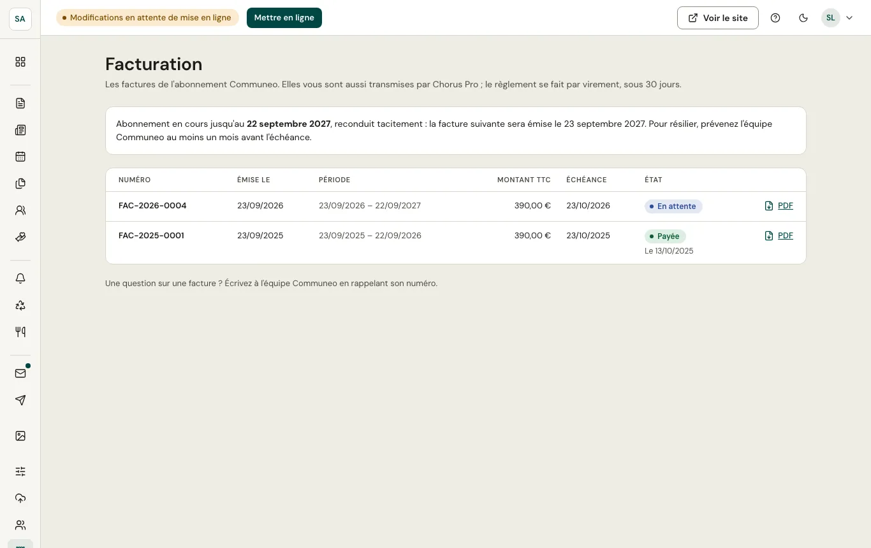The image size is (871, 548).
Task: Click the due date 23/10/2026
Action: 589,206
